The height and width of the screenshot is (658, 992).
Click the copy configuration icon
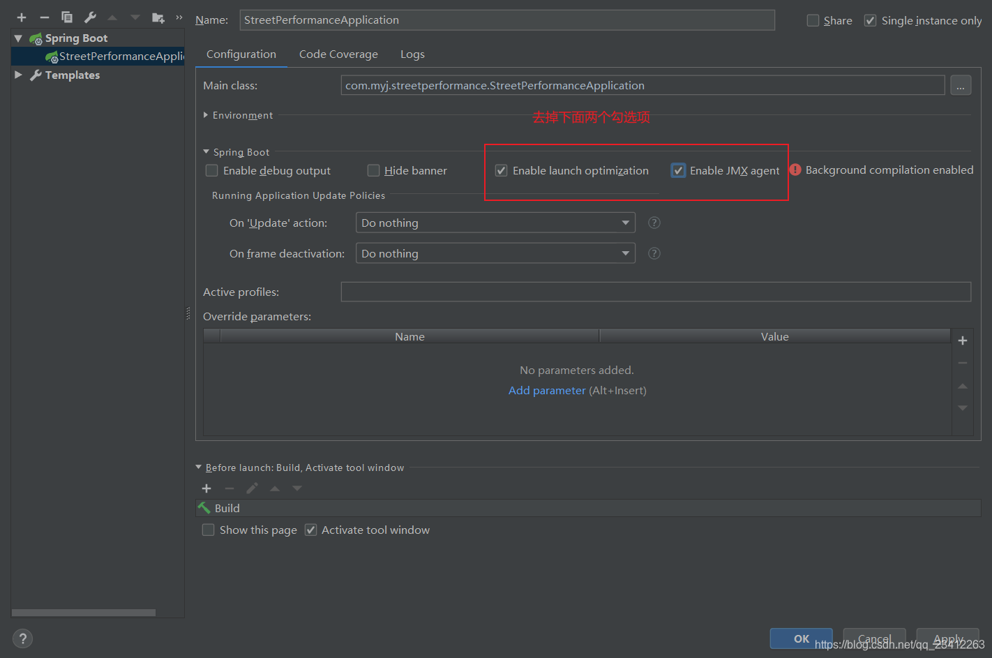click(x=67, y=17)
